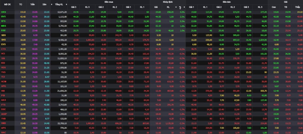Open stock symbol MBS
303x134 pixels.
4,26
